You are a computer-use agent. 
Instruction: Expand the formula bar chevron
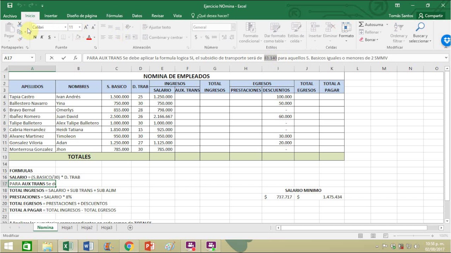click(x=446, y=58)
